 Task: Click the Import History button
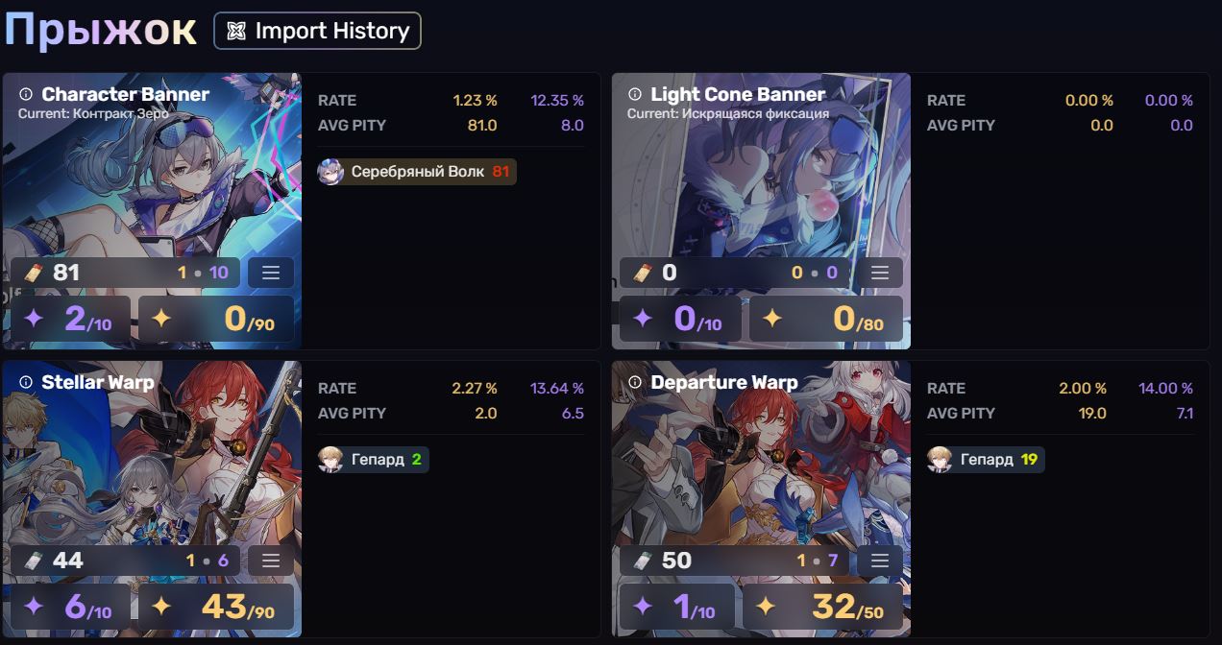click(317, 31)
